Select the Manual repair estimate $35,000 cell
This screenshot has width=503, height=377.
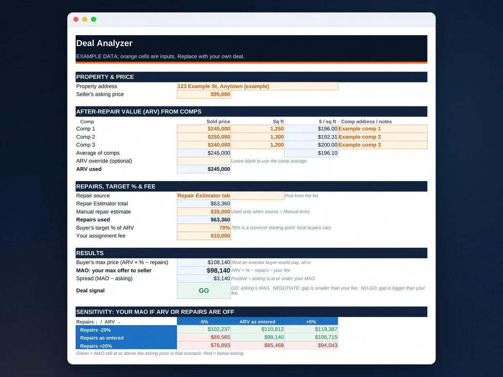(204, 212)
